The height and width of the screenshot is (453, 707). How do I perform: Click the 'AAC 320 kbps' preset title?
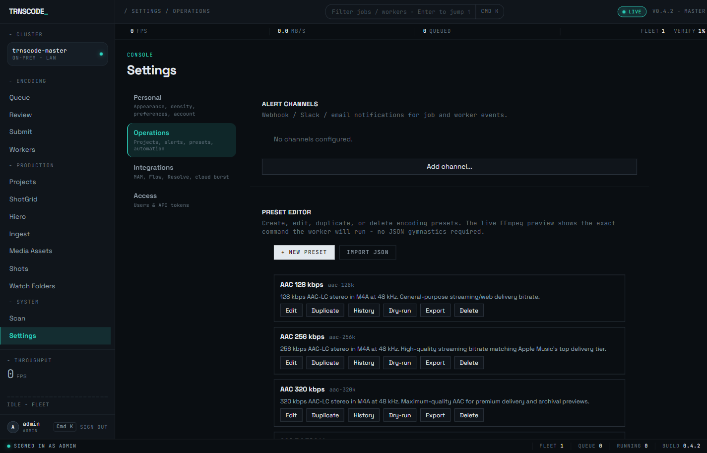[302, 389]
